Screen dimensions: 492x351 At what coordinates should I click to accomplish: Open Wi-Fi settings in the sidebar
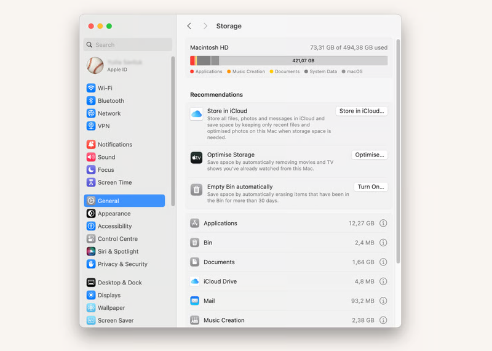(x=124, y=88)
